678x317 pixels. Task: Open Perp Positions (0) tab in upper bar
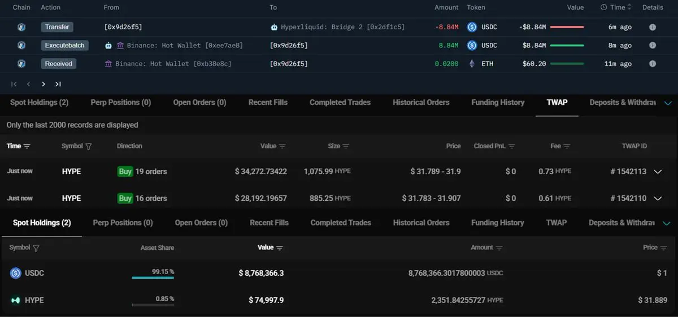[x=121, y=102]
